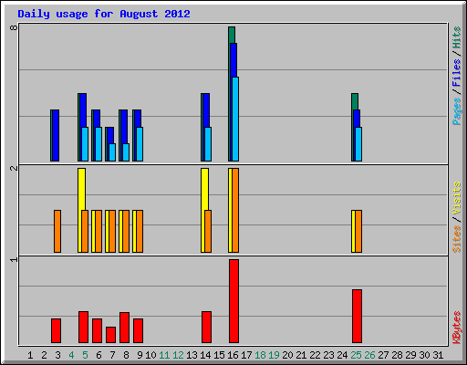Click day label '31' on the axis
Image resolution: width=467 pixels, height=365 pixels.
[438, 355]
